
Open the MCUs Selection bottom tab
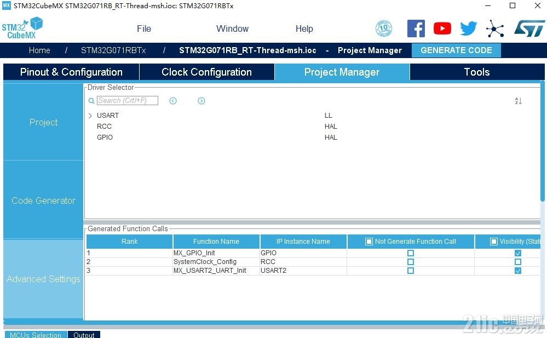[x=36, y=335]
